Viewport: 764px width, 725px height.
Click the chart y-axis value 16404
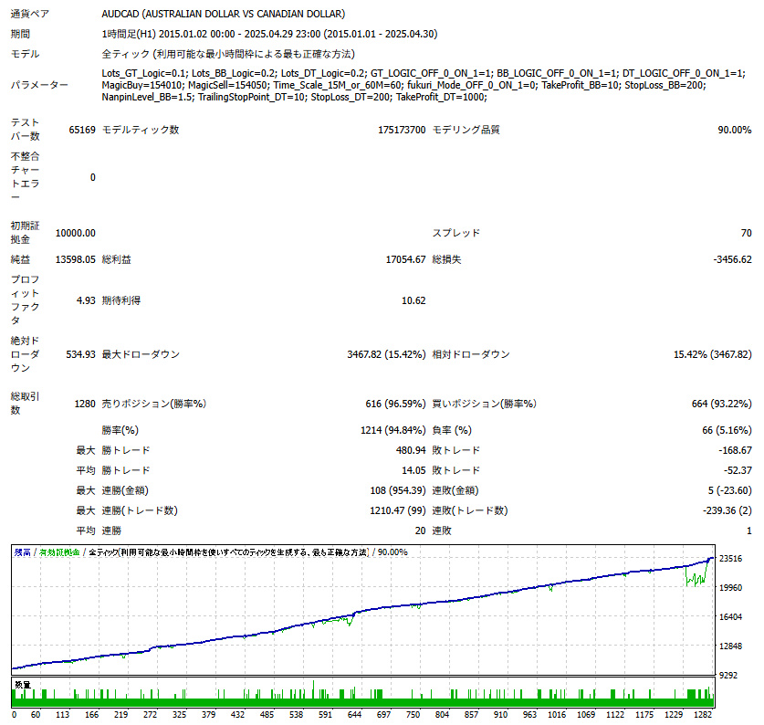(731, 616)
